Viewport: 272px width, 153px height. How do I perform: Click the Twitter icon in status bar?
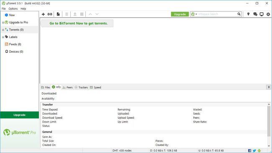pyautogui.click(x=254, y=150)
